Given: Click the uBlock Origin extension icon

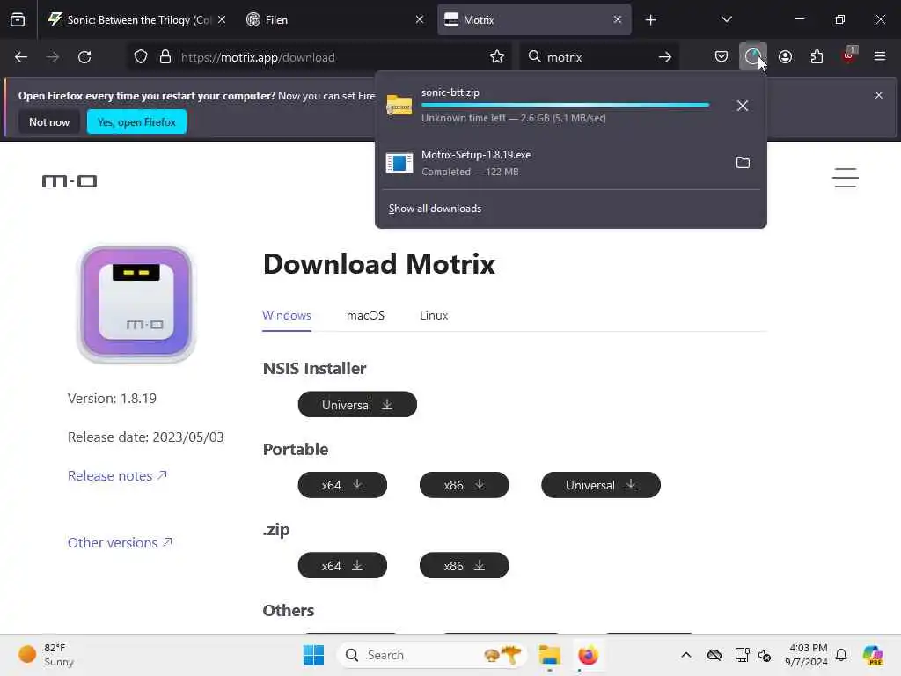Looking at the screenshot, I should point(849,56).
